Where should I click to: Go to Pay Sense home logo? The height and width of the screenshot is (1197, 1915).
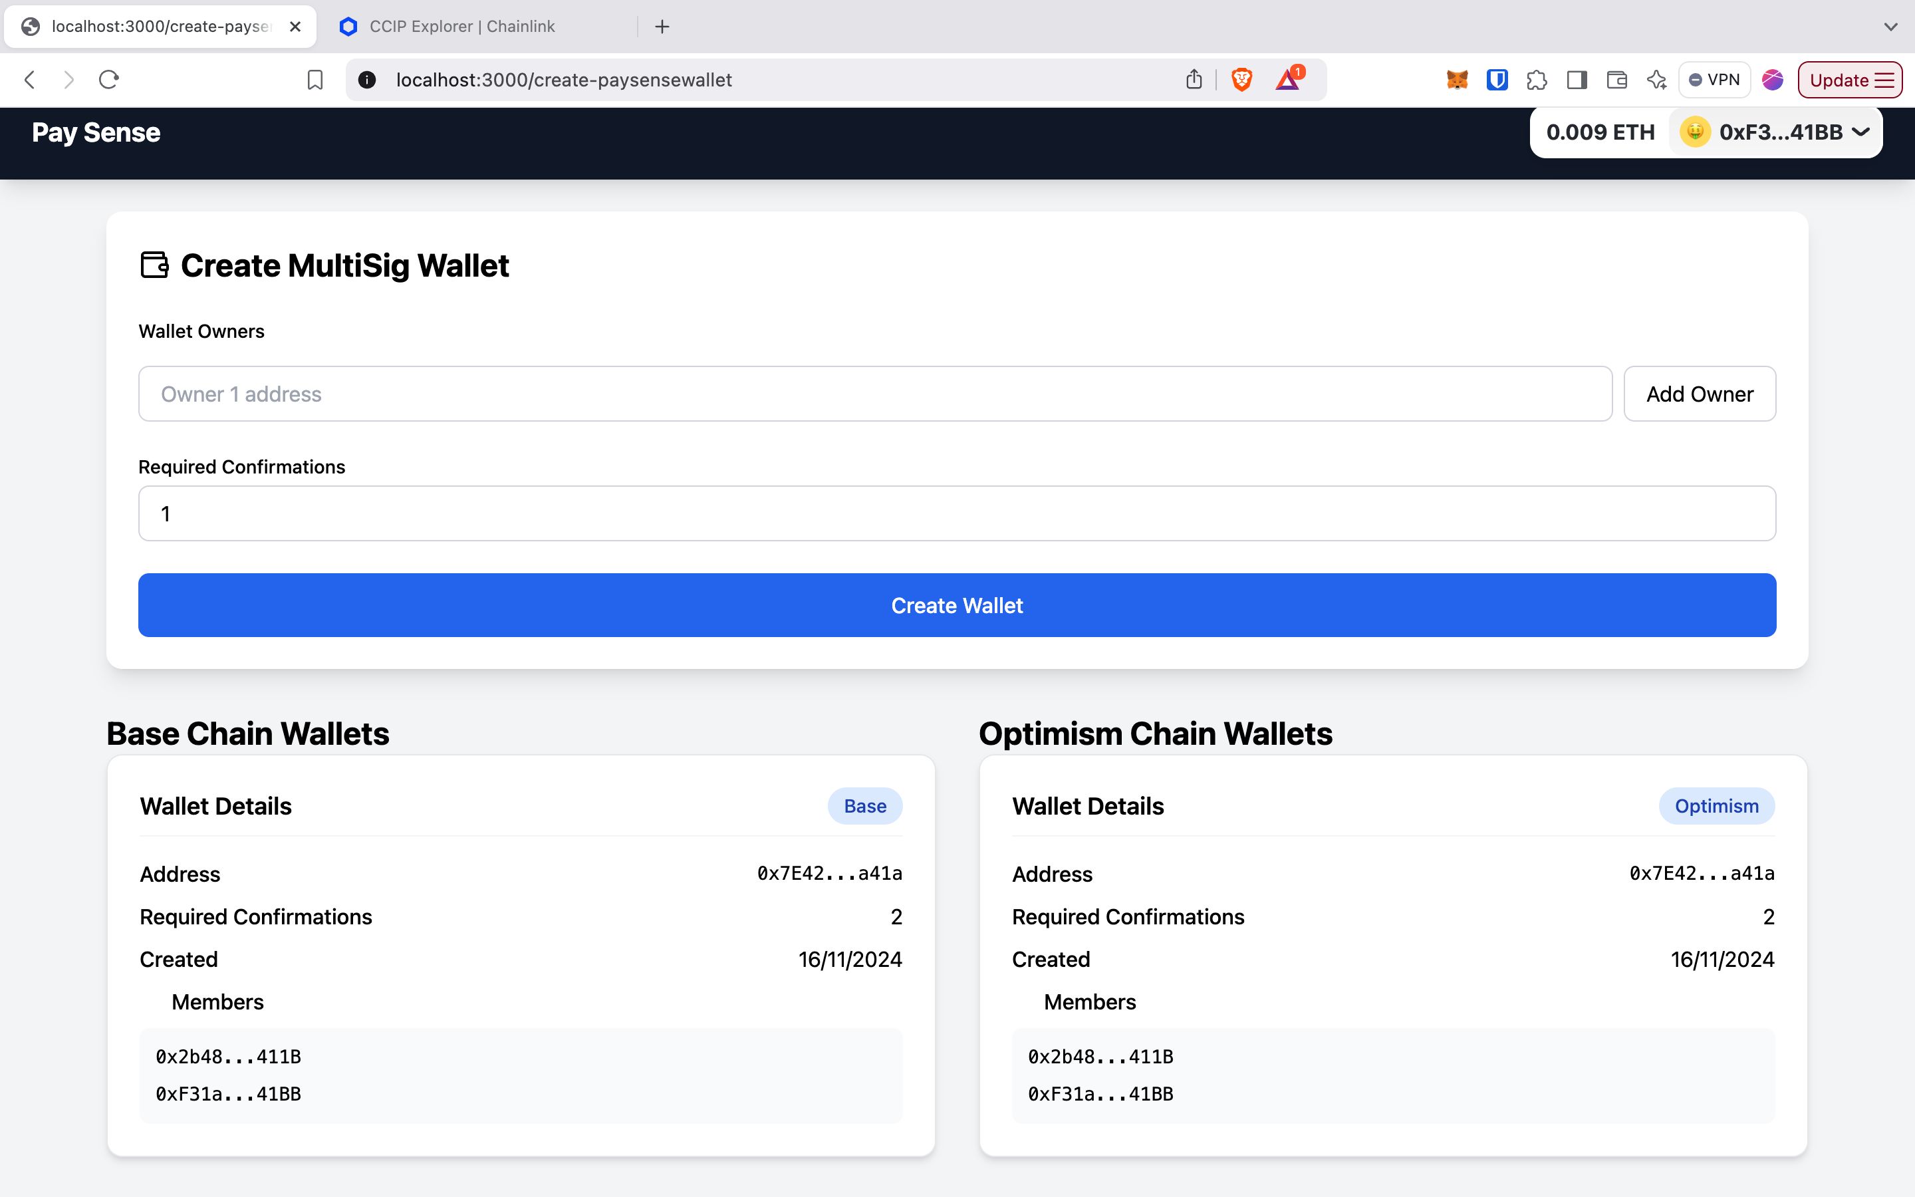(x=96, y=132)
